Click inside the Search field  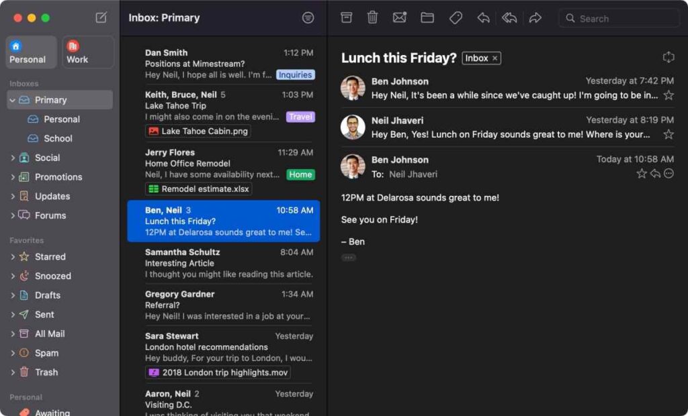coord(618,18)
